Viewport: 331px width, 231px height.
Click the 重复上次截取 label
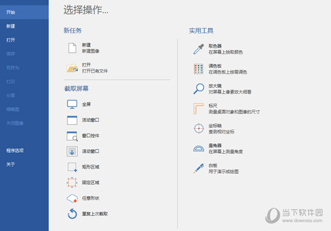tap(94, 214)
